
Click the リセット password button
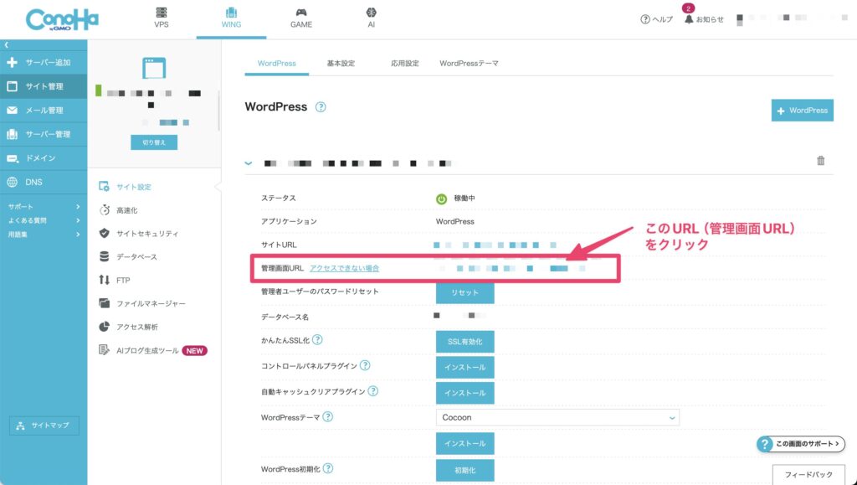click(x=465, y=292)
